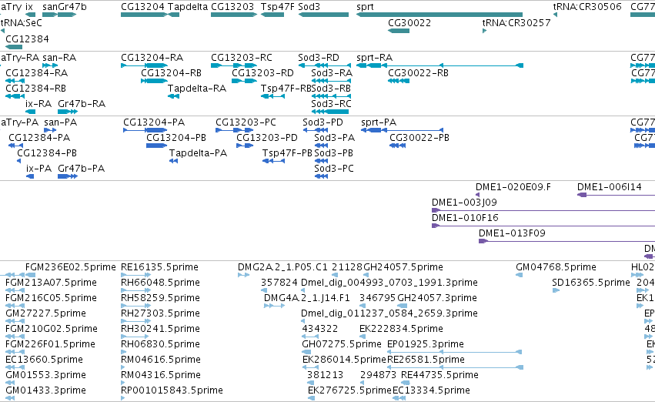The image size is (655, 402).
Task: Click the Dmel_dig_004993_0703_1991.3prime label
Action: pyautogui.click(x=389, y=283)
